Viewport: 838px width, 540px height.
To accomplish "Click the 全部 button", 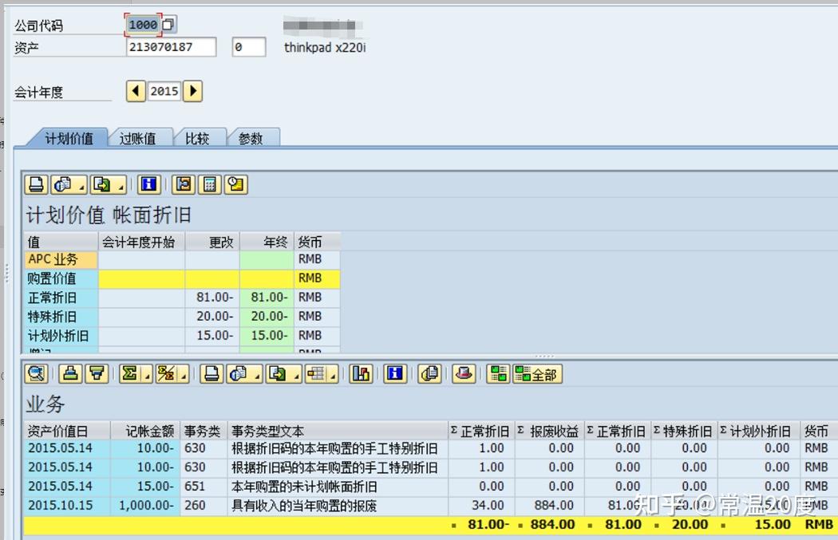I will click(x=538, y=374).
